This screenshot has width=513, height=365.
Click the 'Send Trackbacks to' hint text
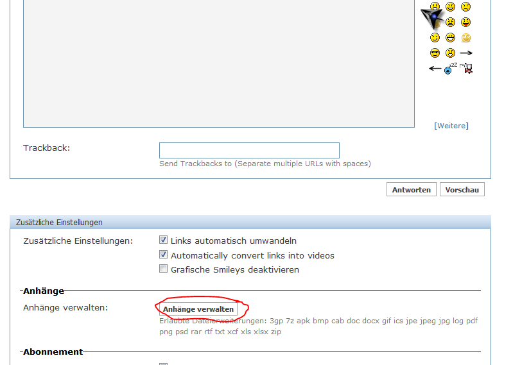pos(265,164)
